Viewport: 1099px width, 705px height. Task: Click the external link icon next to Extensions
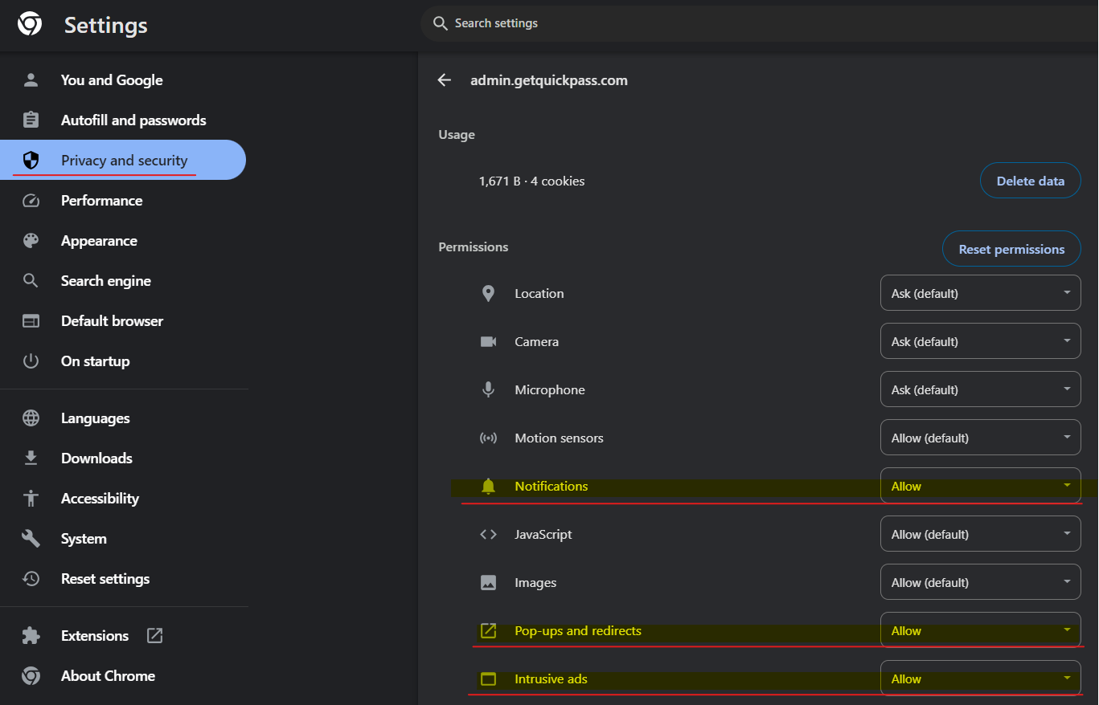pyautogui.click(x=155, y=635)
